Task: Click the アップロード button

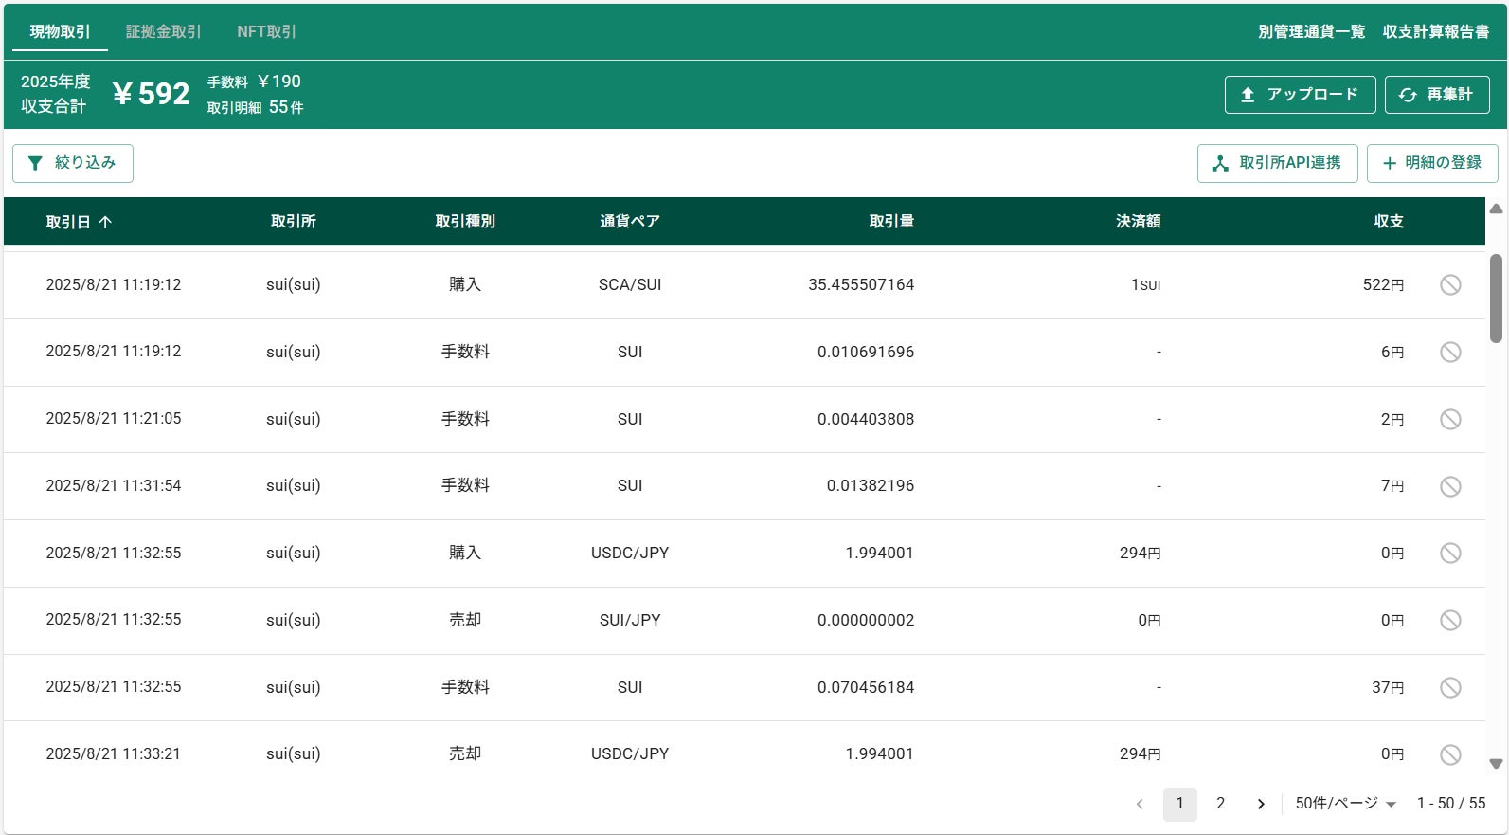Action: point(1300,95)
